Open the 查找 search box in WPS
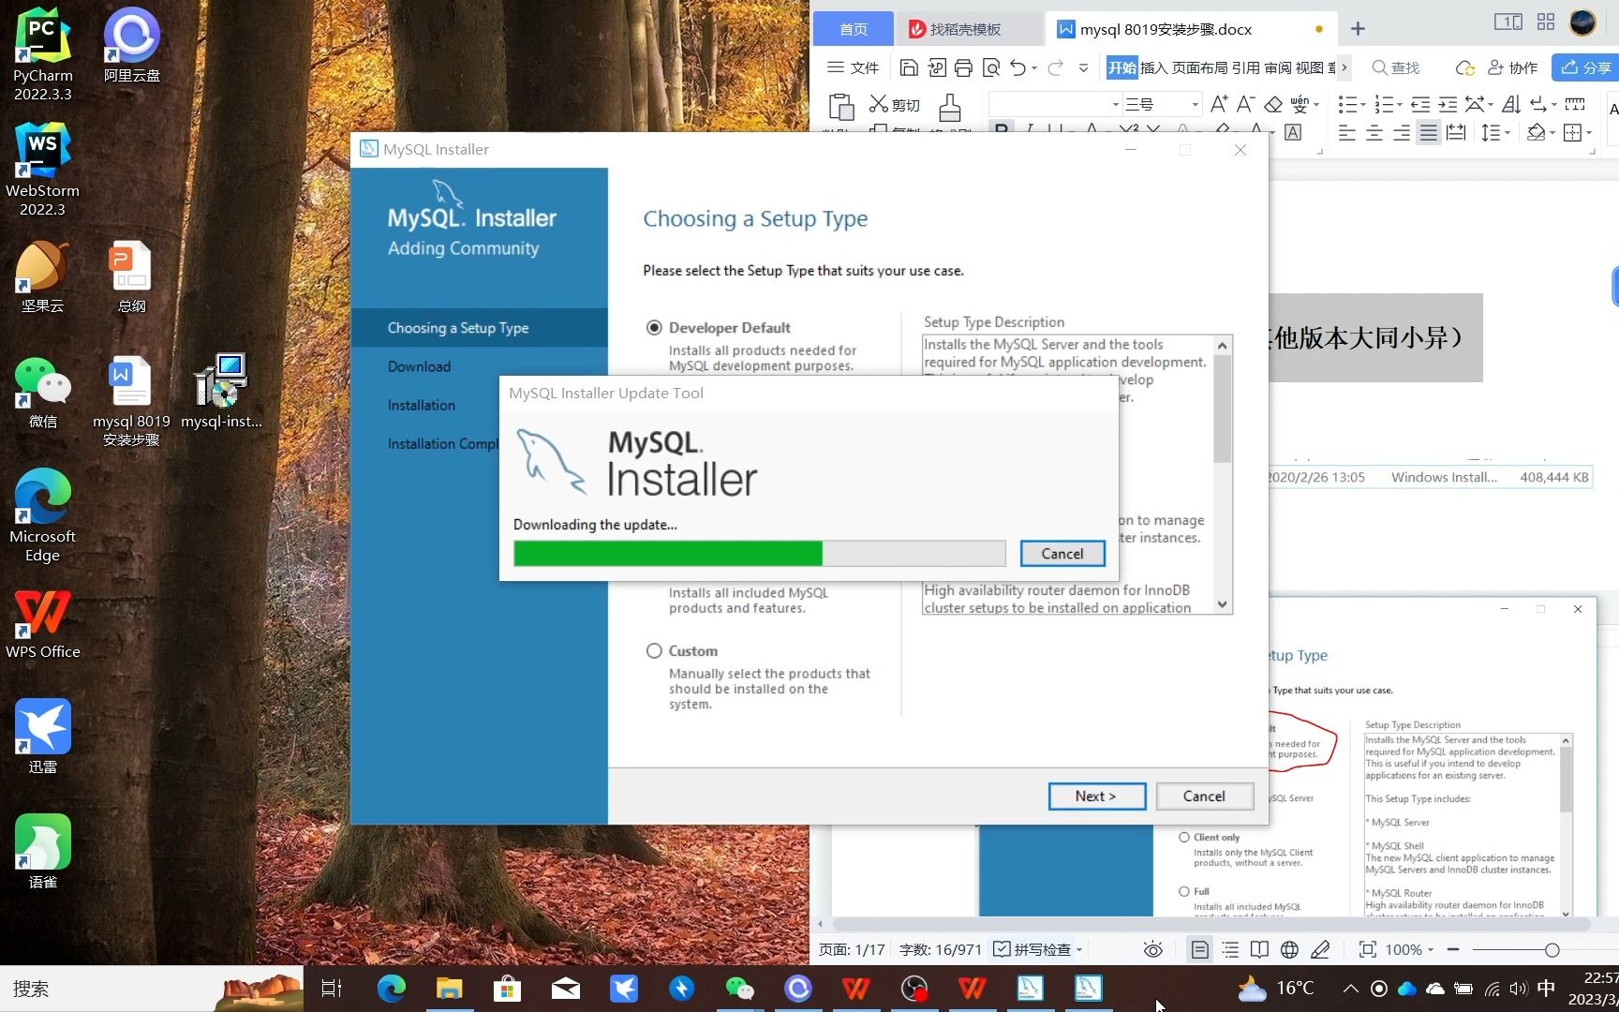This screenshot has height=1012, width=1619. 1396,67
